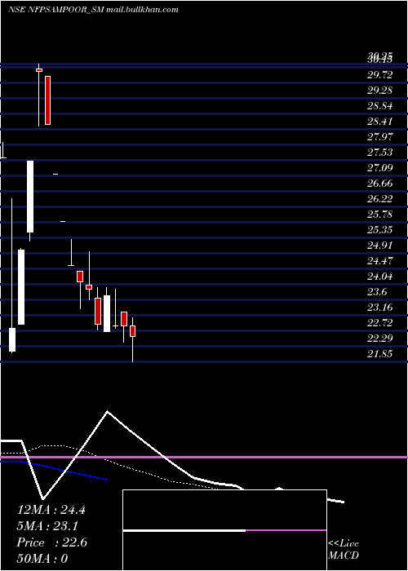Screen dimensions: 408x571
Task: Click the 12MA : 24.4 readout
Action: pos(51,510)
